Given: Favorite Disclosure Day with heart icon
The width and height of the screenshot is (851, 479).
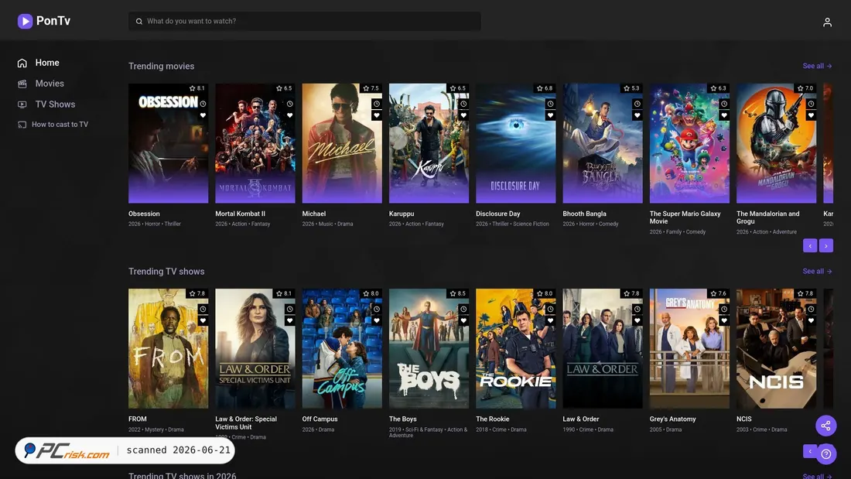Looking at the screenshot, I should [x=550, y=115].
